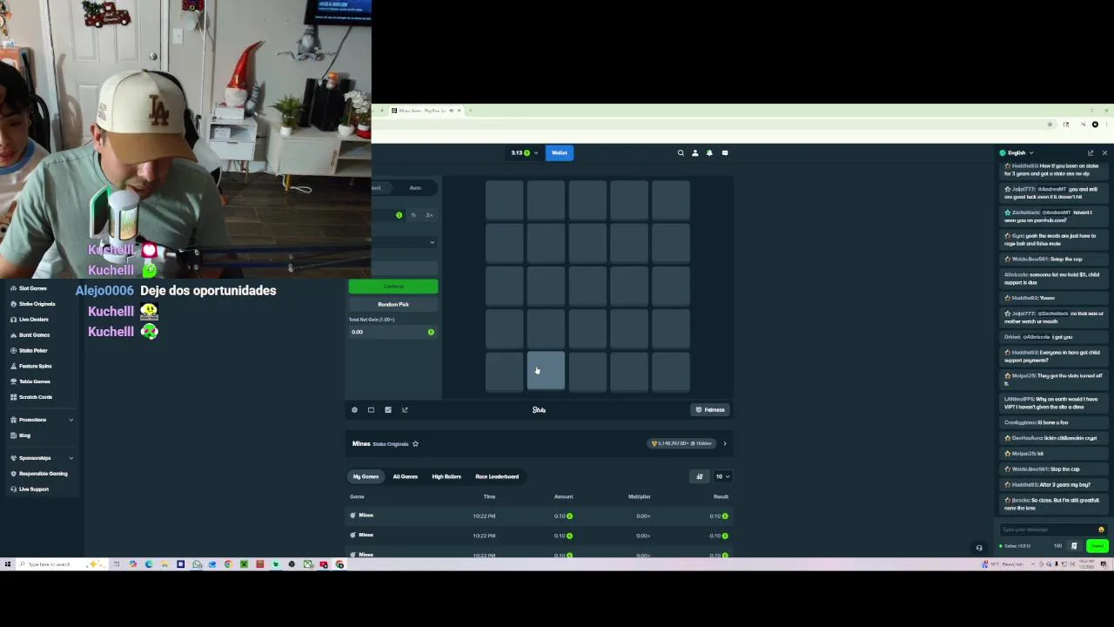Screen dimensions: 1114x627
Task: Open Scratch Cards in the sidebar
Action: coord(36,397)
